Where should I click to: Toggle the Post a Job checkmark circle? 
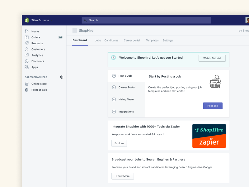click(x=114, y=76)
